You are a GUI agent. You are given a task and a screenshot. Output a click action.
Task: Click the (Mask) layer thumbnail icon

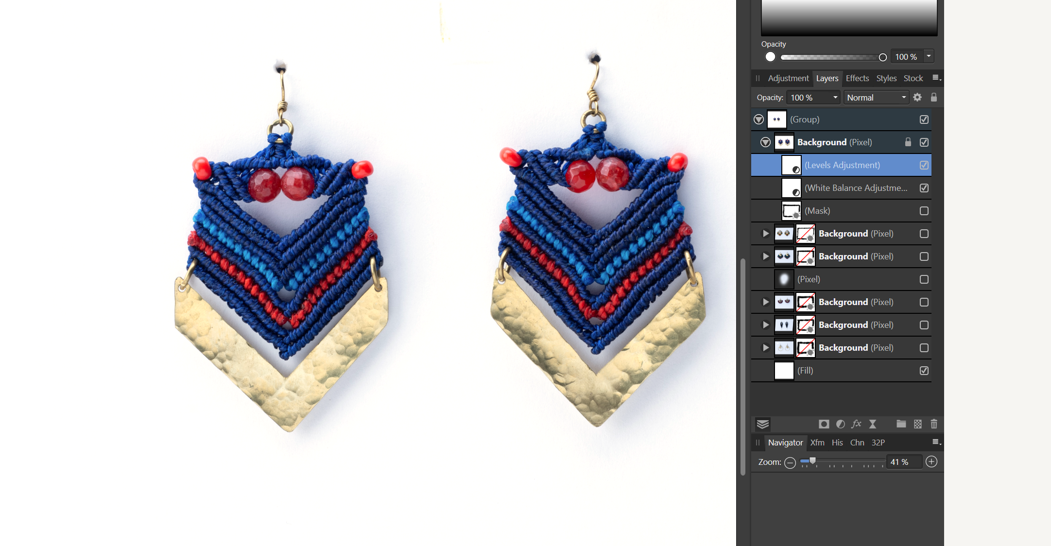pos(791,211)
